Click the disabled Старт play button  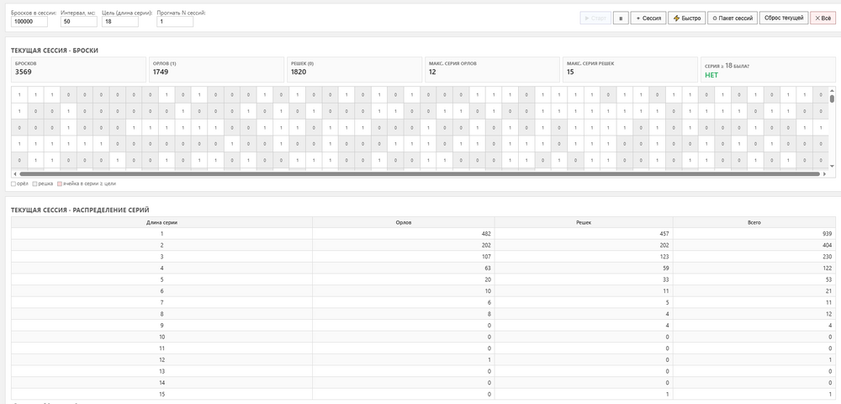point(595,18)
